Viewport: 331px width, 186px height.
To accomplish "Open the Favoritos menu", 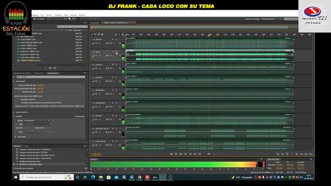I will [58, 15].
